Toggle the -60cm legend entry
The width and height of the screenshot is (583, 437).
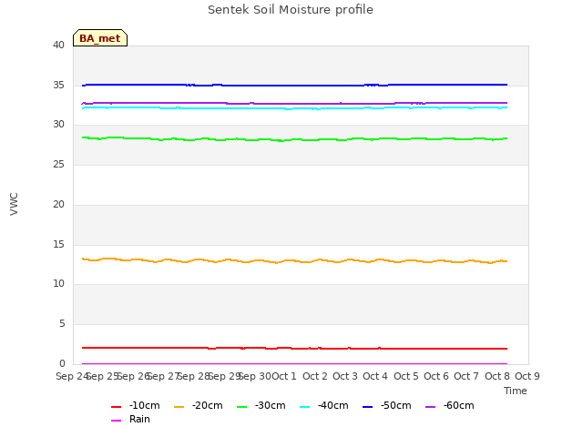pyautogui.click(x=449, y=405)
